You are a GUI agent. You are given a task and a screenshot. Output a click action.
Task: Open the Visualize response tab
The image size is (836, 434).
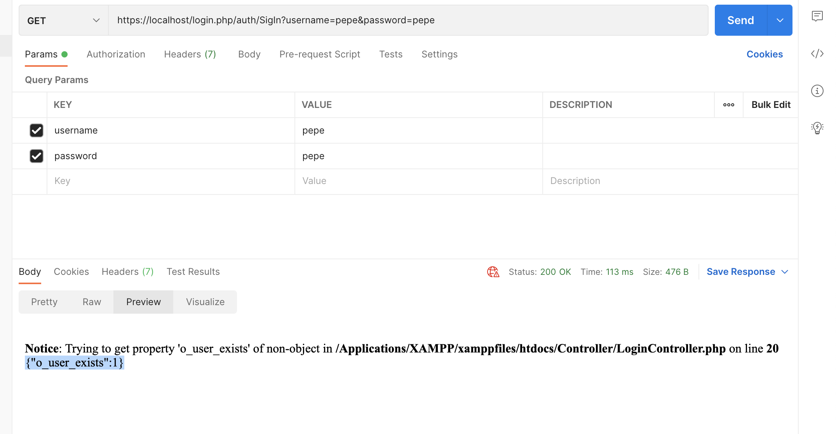[x=205, y=302]
